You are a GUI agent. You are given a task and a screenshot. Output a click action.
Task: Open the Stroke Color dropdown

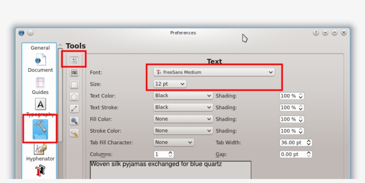click(183, 130)
